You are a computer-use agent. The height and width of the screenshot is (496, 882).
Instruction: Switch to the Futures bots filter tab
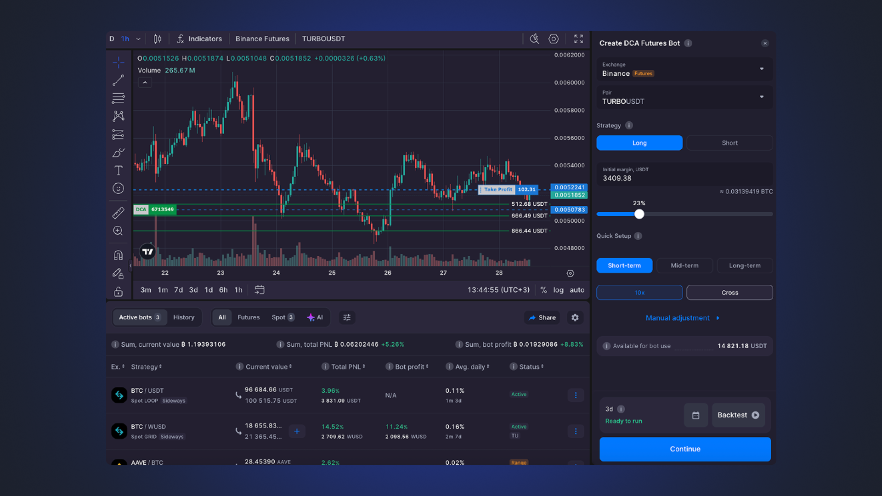pyautogui.click(x=249, y=317)
